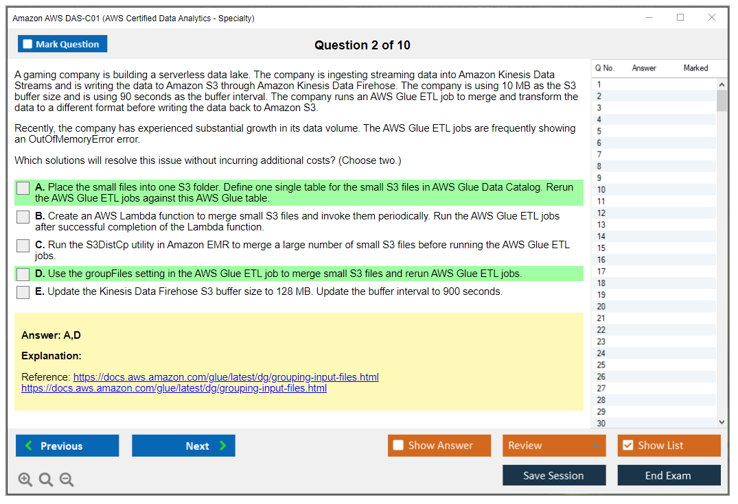Image resolution: width=738 pixels, height=504 pixels.
Task: Disable the Show List checkbox
Action: (628, 446)
